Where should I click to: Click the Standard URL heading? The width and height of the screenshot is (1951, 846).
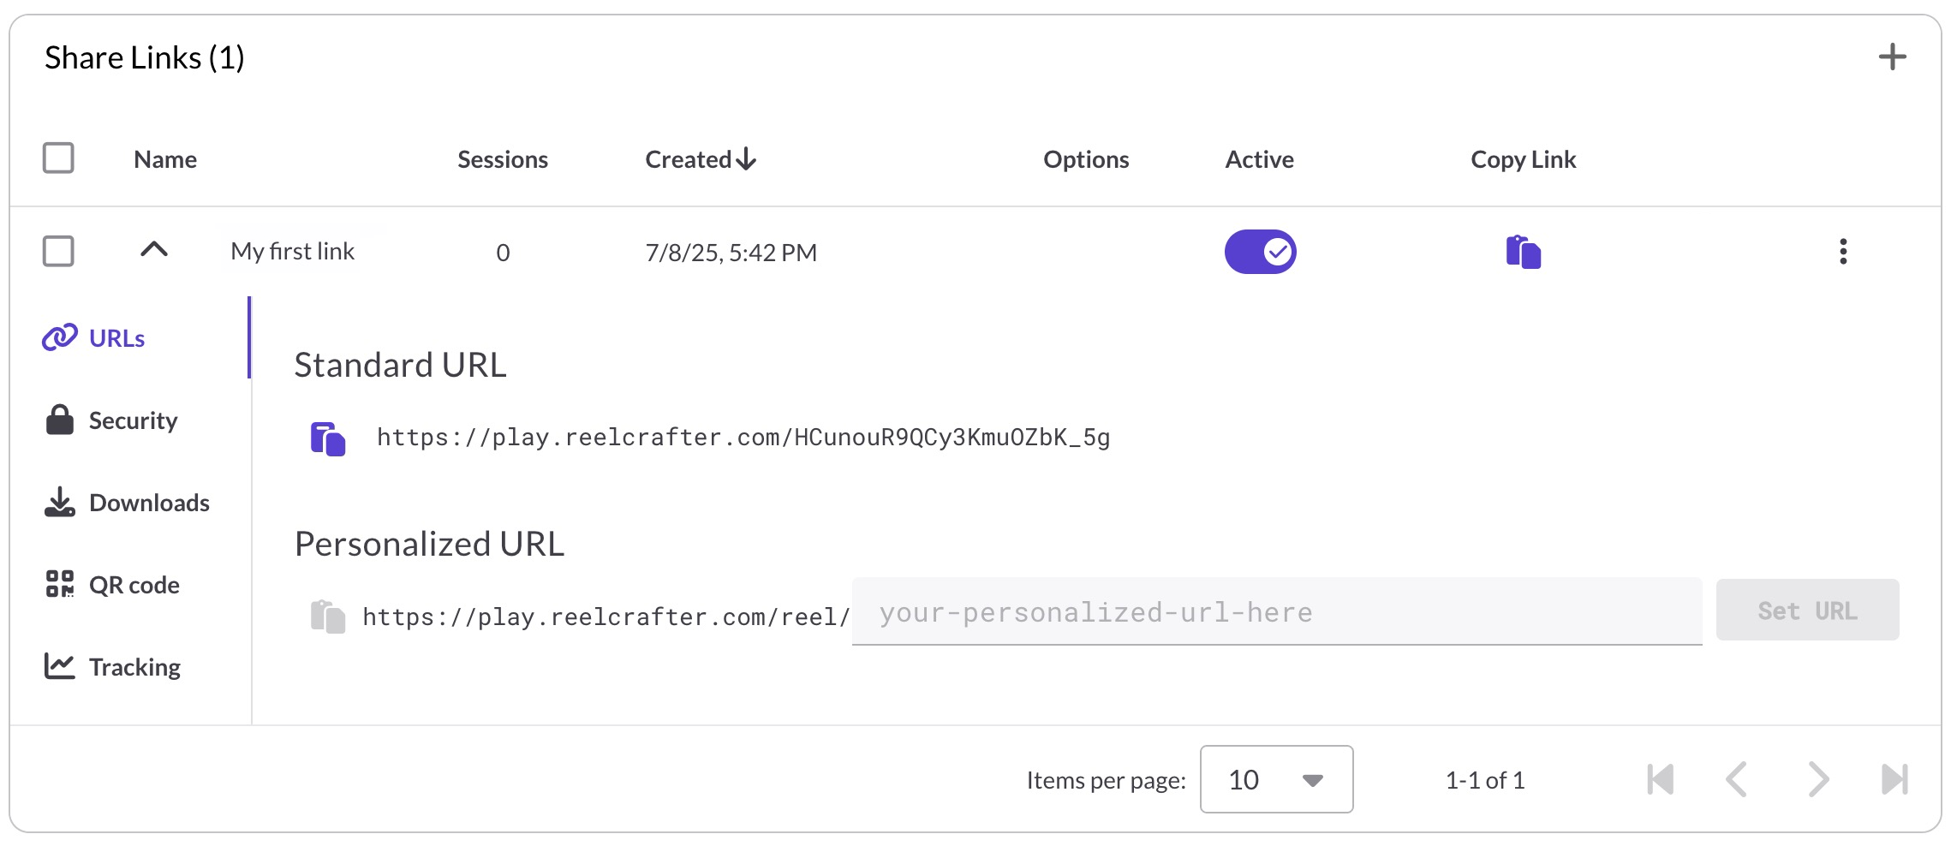[400, 365]
